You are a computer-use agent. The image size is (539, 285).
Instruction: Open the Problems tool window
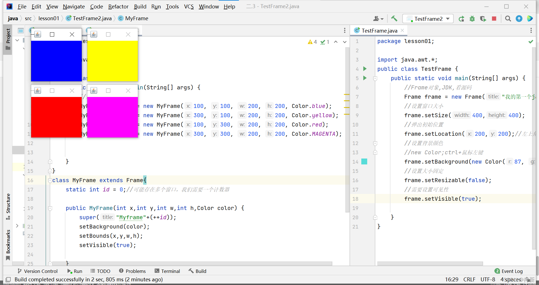coord(133,271)
